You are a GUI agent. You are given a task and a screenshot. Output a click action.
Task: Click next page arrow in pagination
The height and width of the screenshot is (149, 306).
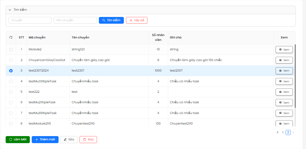pos(293,132)
